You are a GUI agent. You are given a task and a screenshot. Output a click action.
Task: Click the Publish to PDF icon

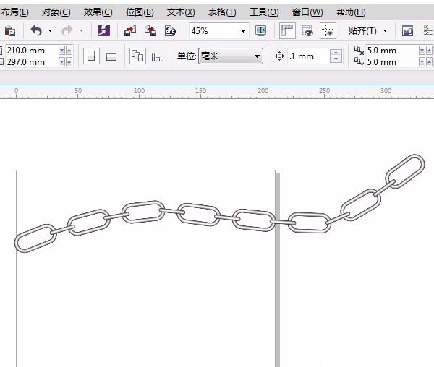(x=171, y=30)
